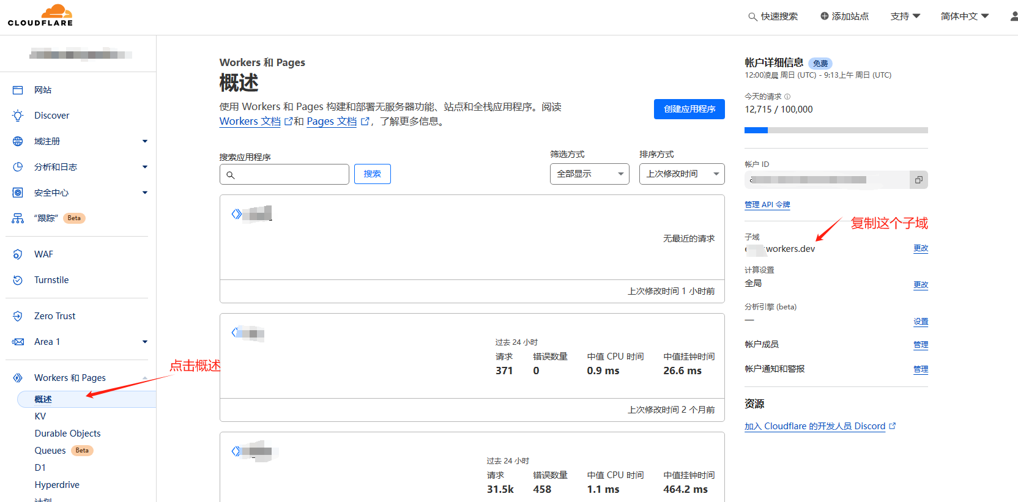Open Durable Objects in the sidebar

click(67, 434)
